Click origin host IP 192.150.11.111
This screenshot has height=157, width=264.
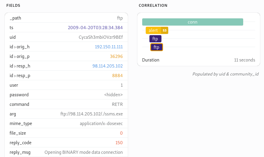pyautogui.click(x=109, y=47)
